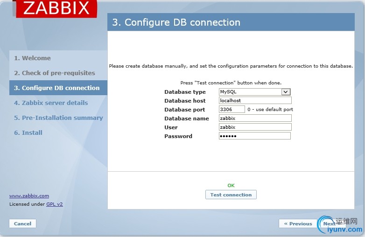This screenshot has height=237, width=365.
Task: Click the "Please create database manually" instruction text
Action: [231, 66]
